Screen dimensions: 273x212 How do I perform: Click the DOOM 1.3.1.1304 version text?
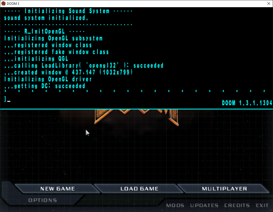tap(247, 103)
